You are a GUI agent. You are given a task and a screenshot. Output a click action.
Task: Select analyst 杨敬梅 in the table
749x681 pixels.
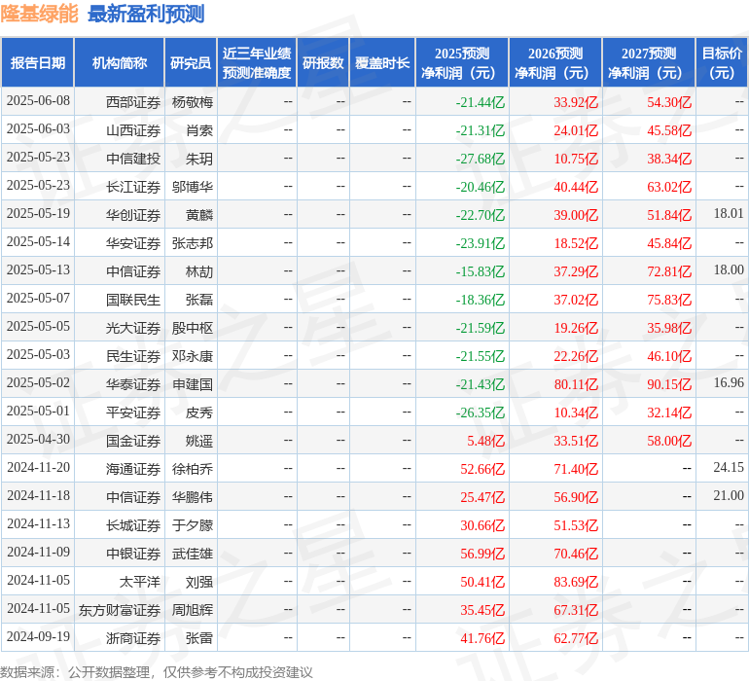coord(193,101)
